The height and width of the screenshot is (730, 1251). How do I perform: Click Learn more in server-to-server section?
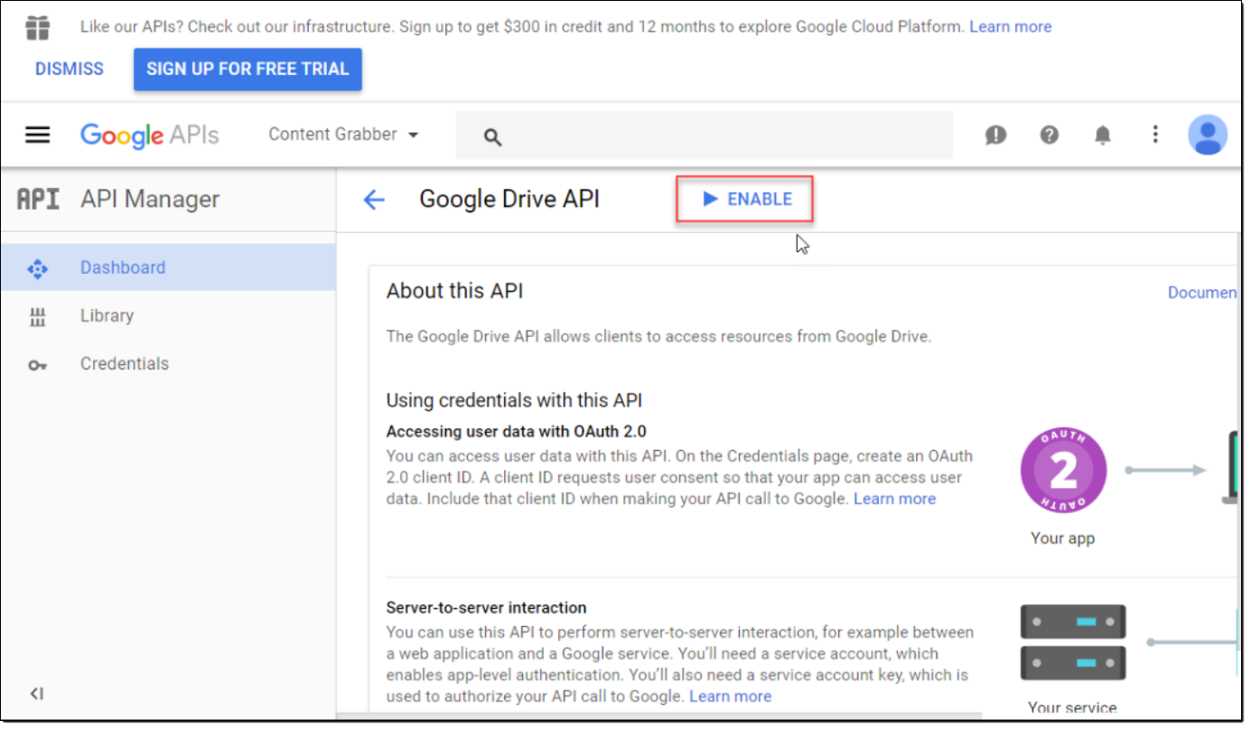coord(730,697)
